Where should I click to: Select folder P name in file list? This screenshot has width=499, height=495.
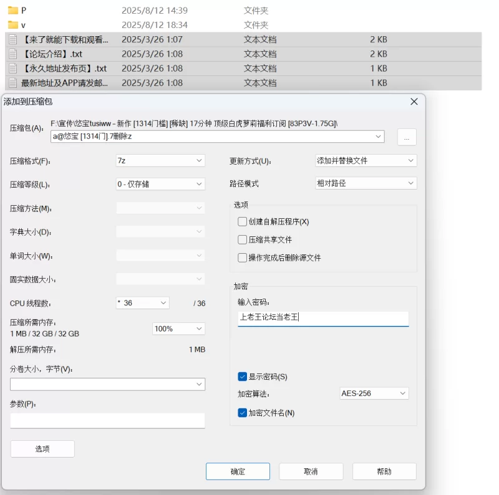point(24,11)
